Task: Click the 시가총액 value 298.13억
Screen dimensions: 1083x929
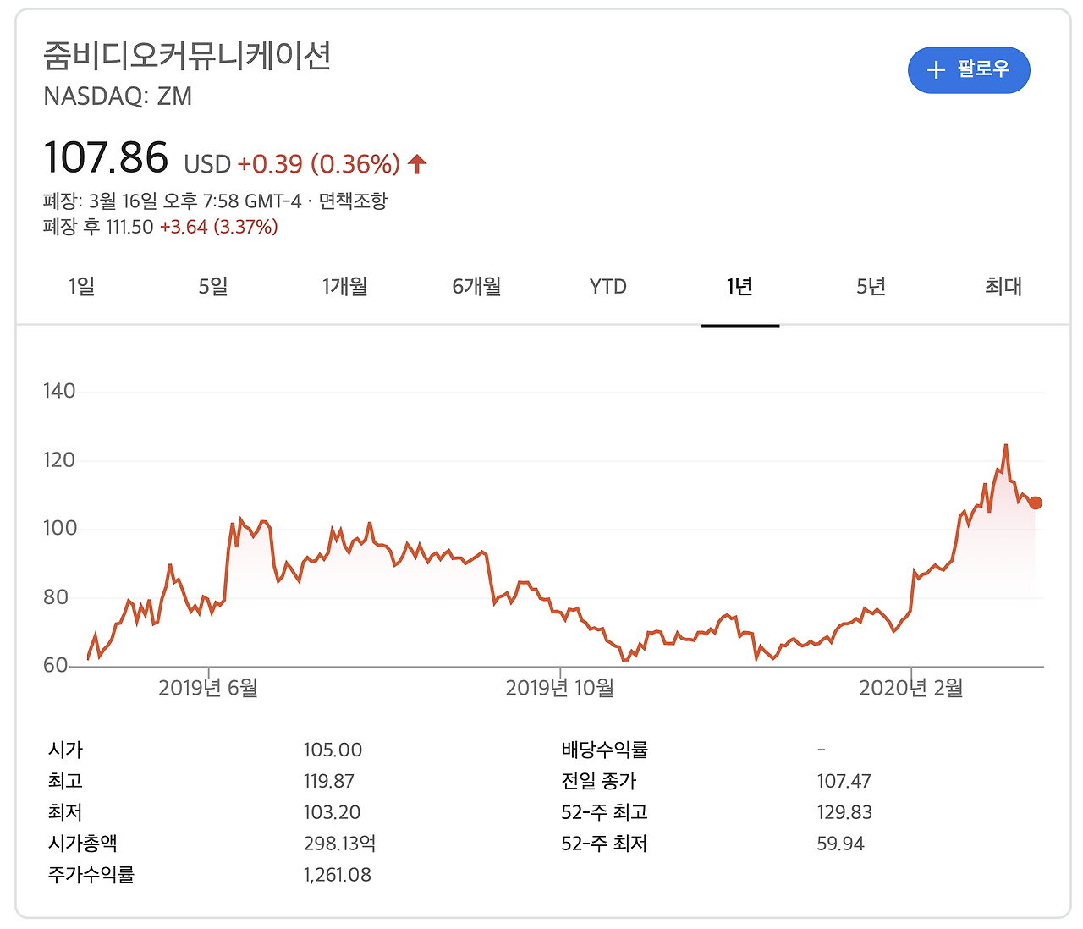Action: [x=339, y=844]
